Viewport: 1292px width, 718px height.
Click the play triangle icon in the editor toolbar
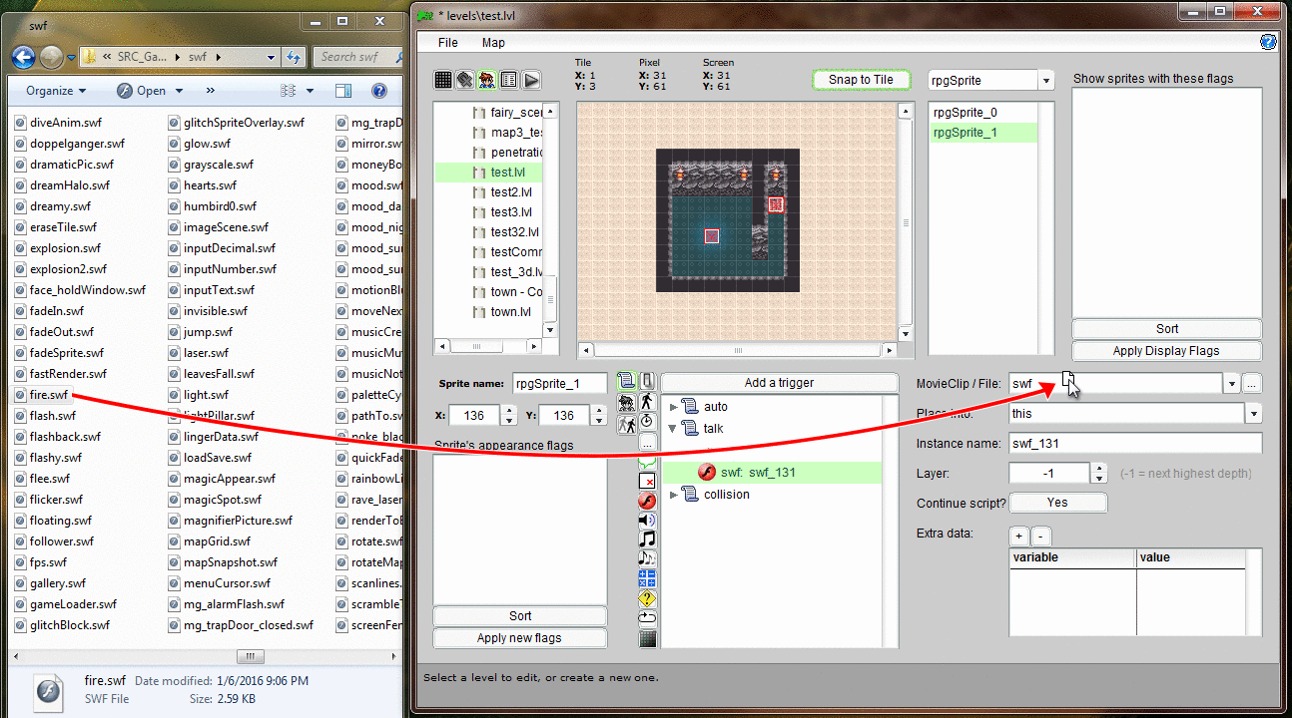tap(530, 80)
